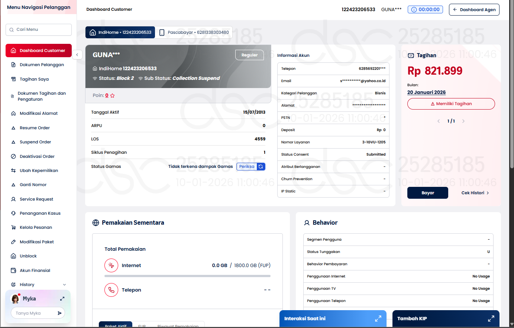Click the Suspend Order triangle icon
The height and width of the screenshot is (328, 514).
(13, 142)
